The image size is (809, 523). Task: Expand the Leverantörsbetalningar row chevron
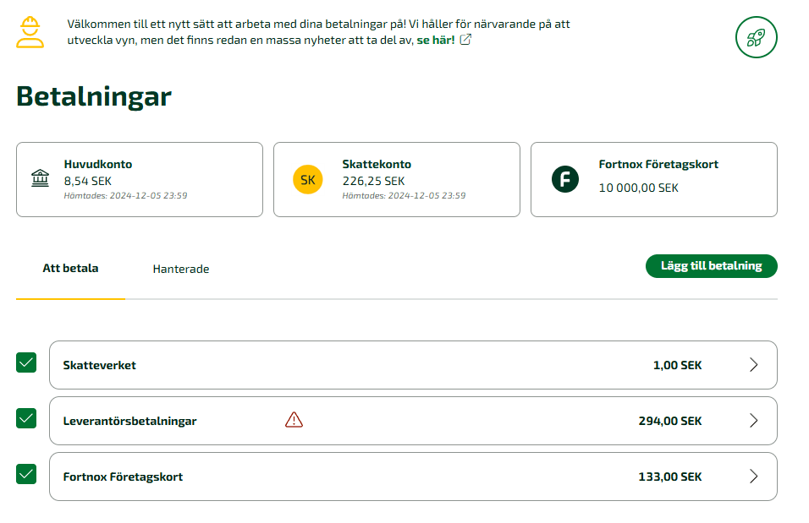point(754,421)
